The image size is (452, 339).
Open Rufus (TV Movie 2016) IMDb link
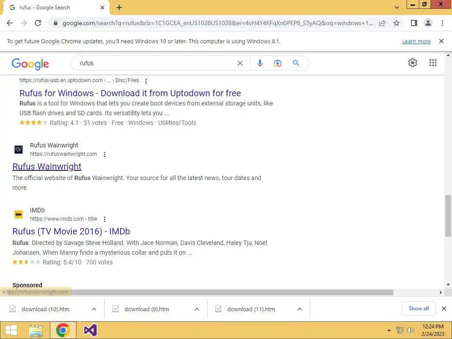coord(71,231)
